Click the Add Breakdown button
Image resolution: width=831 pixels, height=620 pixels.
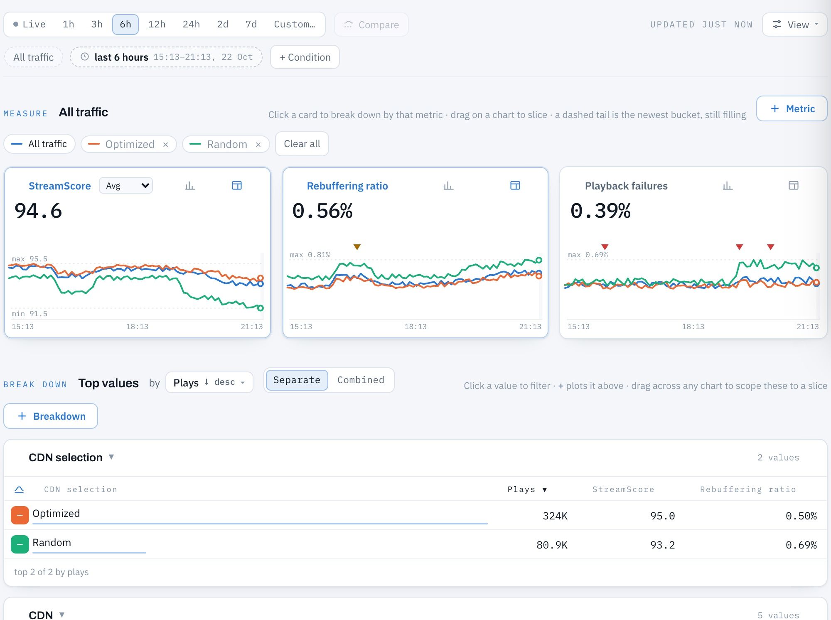point(51,416)
